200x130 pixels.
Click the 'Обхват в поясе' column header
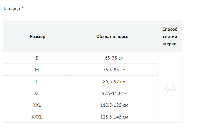114,37
